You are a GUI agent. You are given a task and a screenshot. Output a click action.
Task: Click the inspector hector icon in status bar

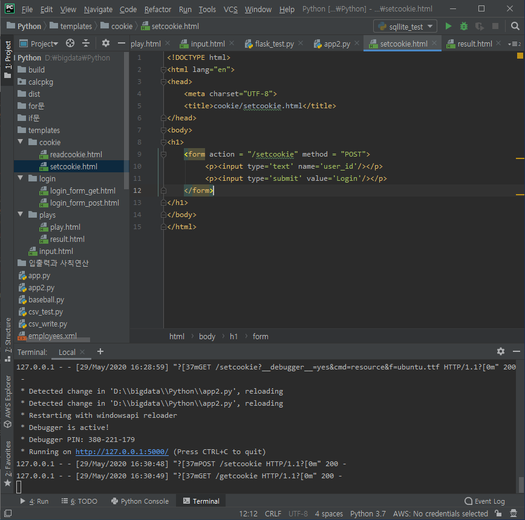(514, 513)
